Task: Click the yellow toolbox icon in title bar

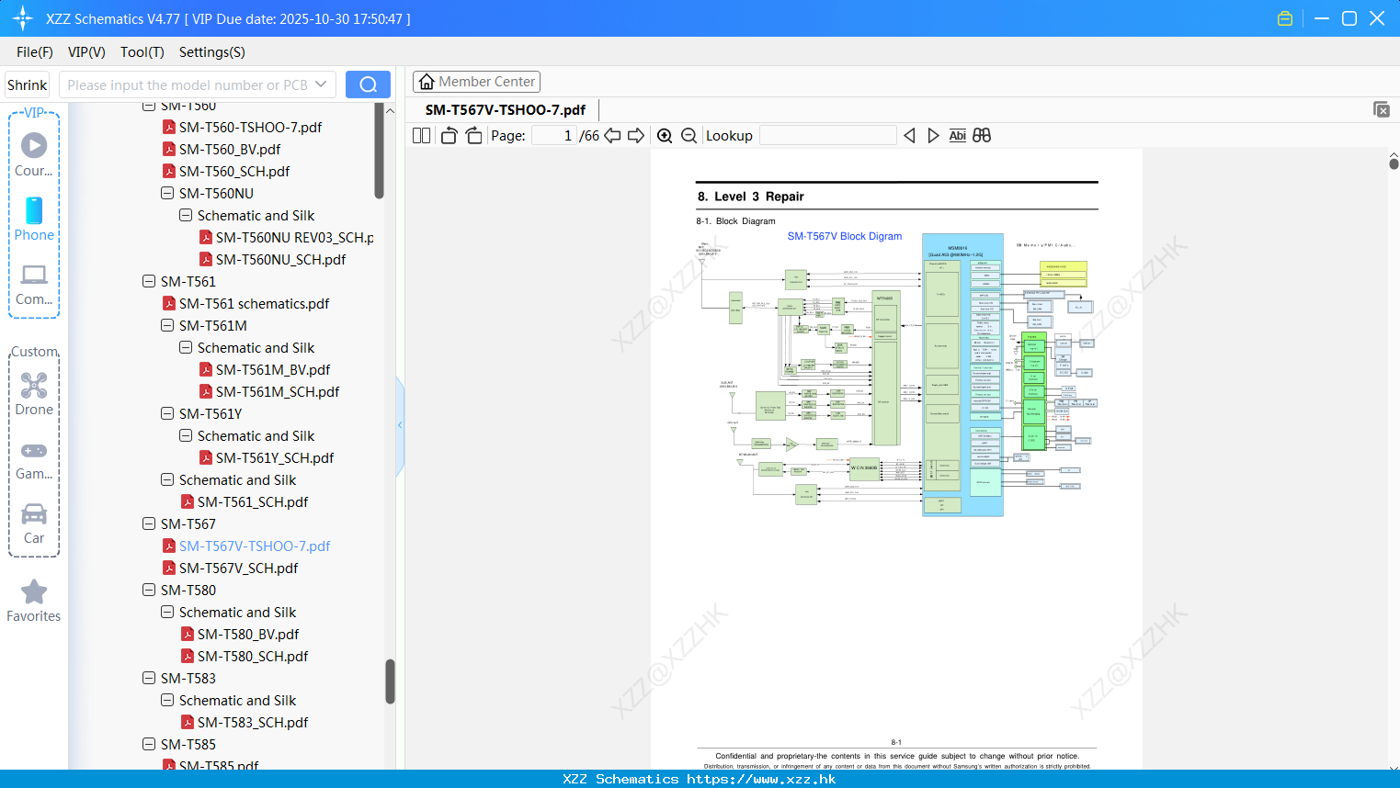Action: click(1285, 18)
